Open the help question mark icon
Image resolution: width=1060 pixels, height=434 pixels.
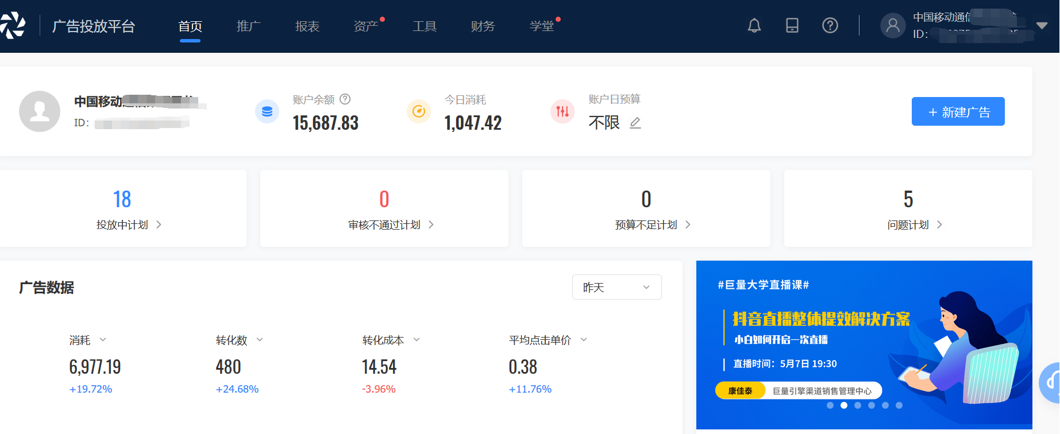click(x=830, y=25)
